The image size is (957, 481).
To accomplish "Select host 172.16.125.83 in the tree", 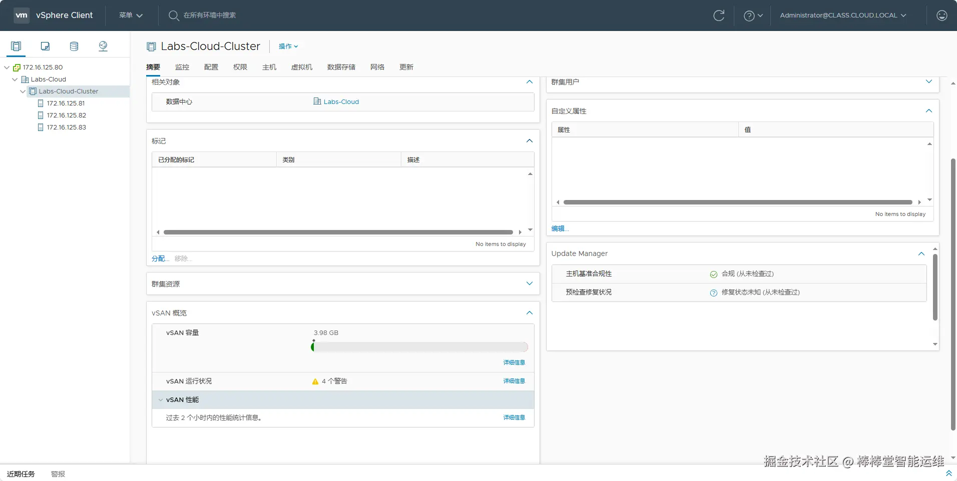I will 67,127.
